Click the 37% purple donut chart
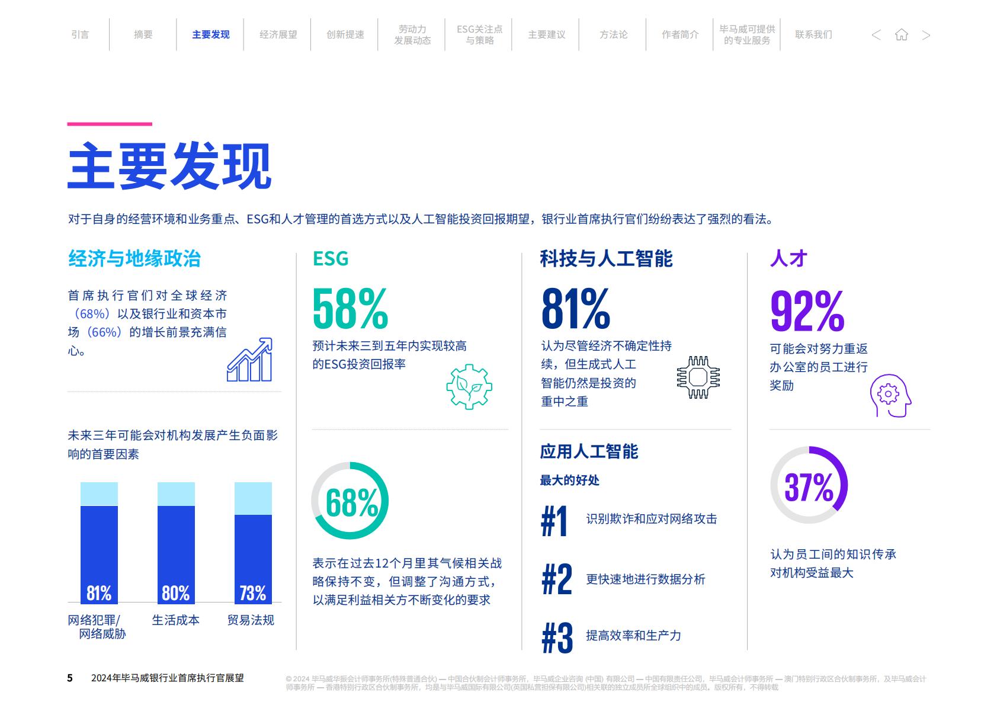Screen dimensions: 997x705 (x=809, y=485)
